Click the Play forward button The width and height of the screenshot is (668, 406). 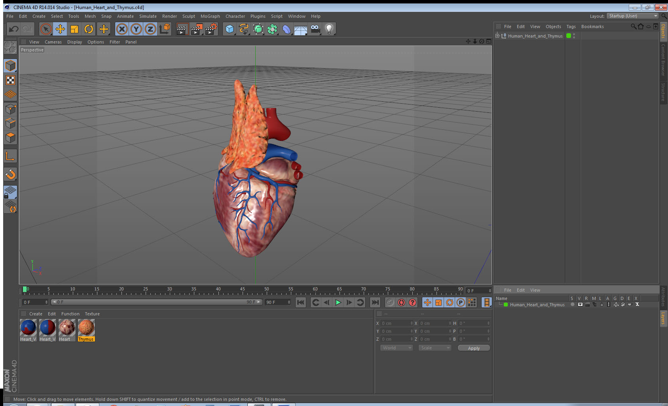338,302
